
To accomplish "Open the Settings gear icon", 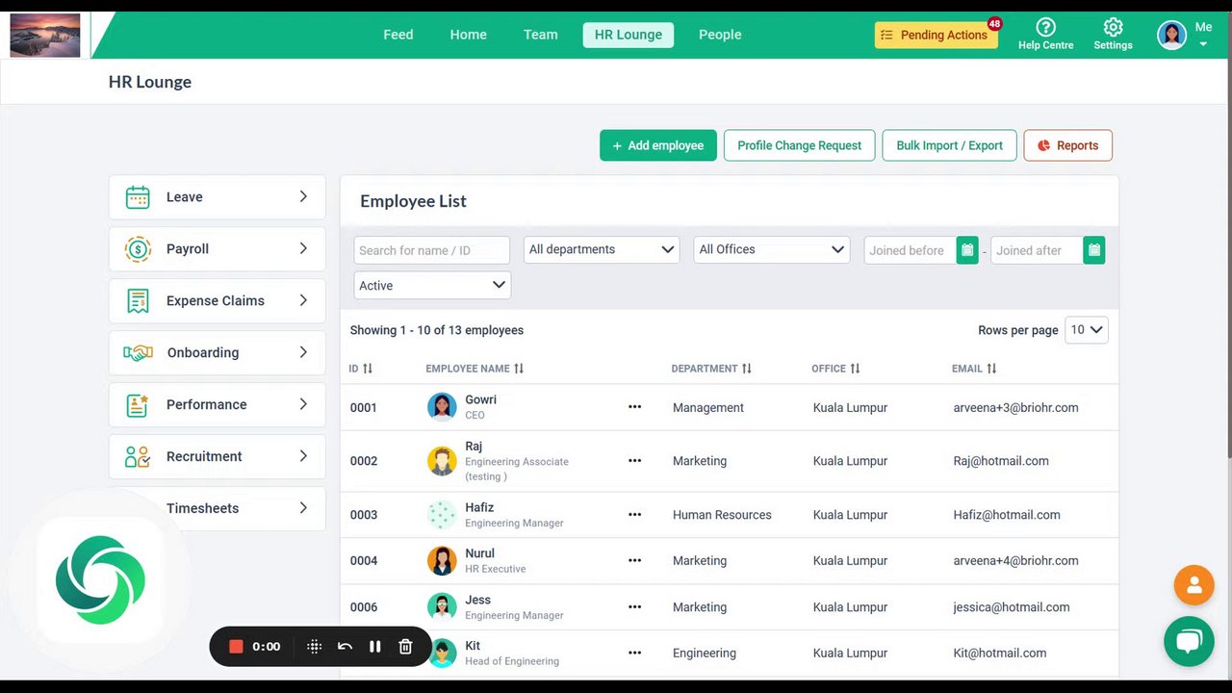I will point(1113,28).
